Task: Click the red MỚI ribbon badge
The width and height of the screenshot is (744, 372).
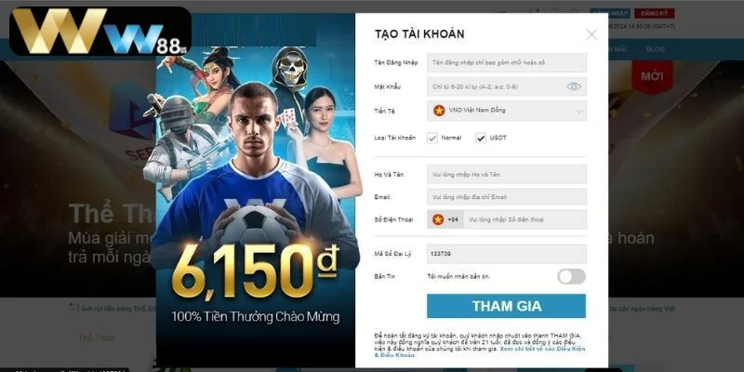Action: tap(652, 76)
